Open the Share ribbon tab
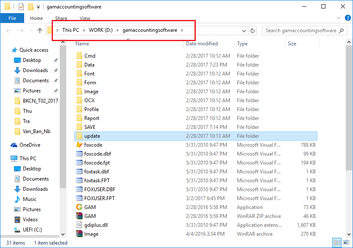 point(61,18)
